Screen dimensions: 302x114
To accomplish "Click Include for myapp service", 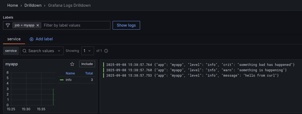I will [87, 64].
